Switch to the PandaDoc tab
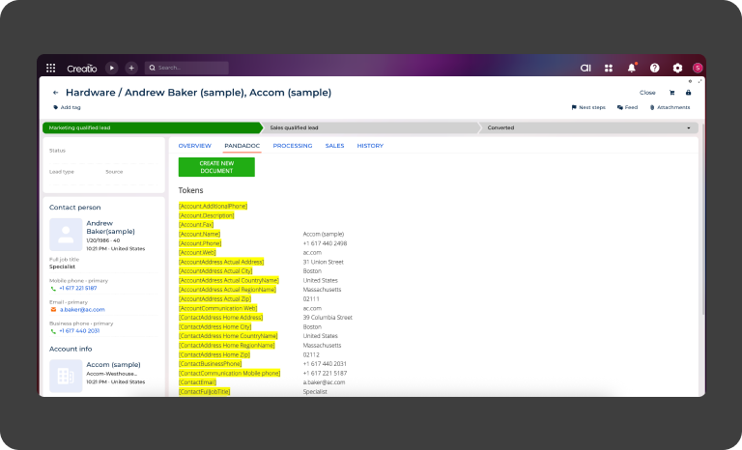 point(242,146)
